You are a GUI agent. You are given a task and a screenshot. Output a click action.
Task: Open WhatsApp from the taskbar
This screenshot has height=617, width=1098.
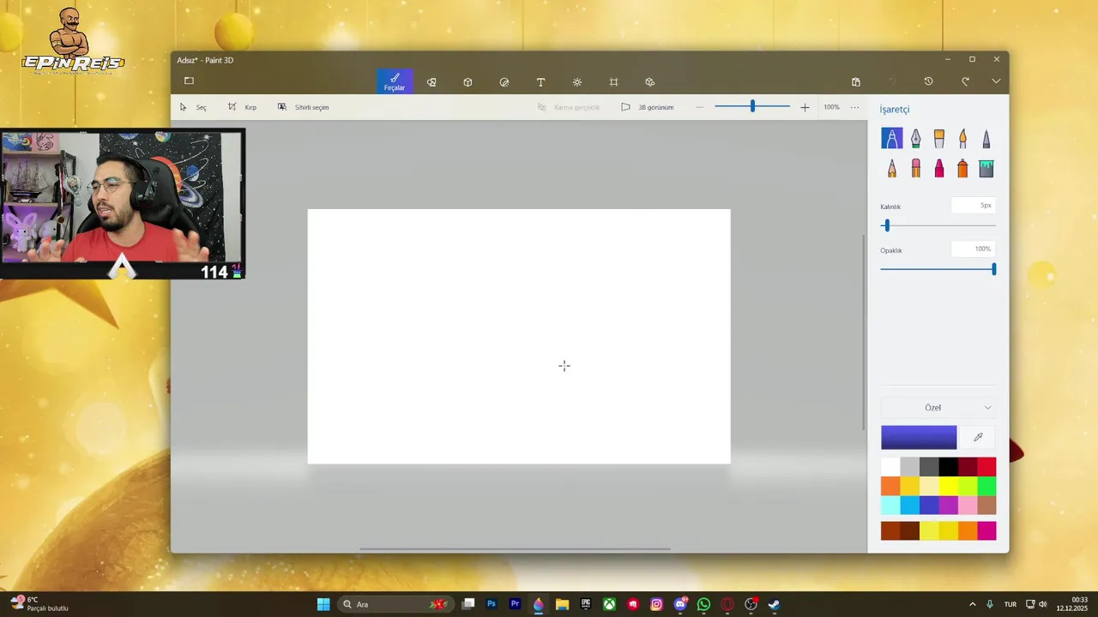tap(703, 604)
